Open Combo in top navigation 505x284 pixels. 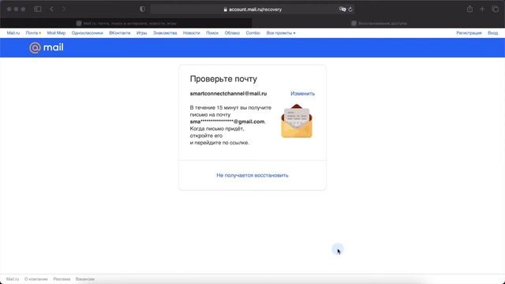click(x=252, y=33)
